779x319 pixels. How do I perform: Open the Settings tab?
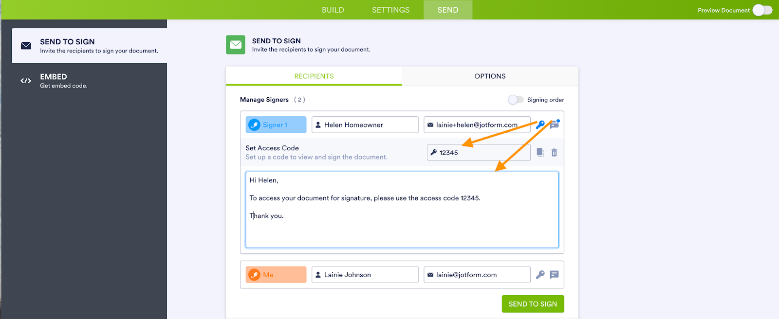[x=390, y=10]
